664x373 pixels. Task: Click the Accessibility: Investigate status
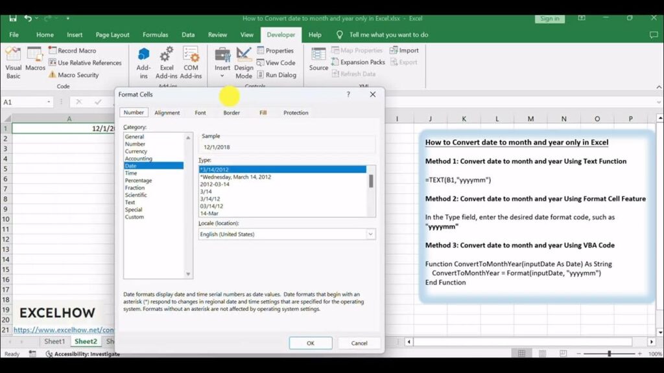pyautogui.click(x=82, y=354)
